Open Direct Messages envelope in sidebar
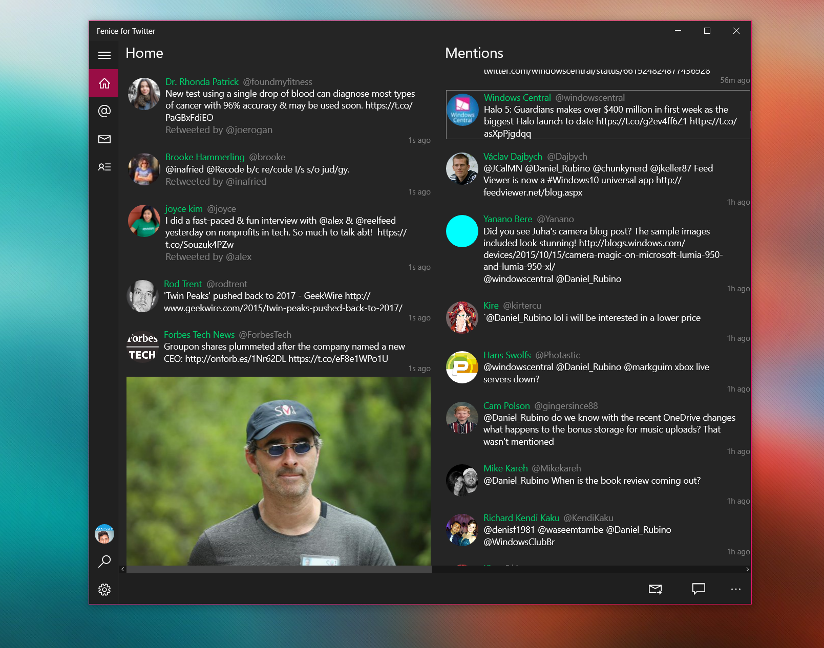The image size is (824, 648). click(104, 139)
